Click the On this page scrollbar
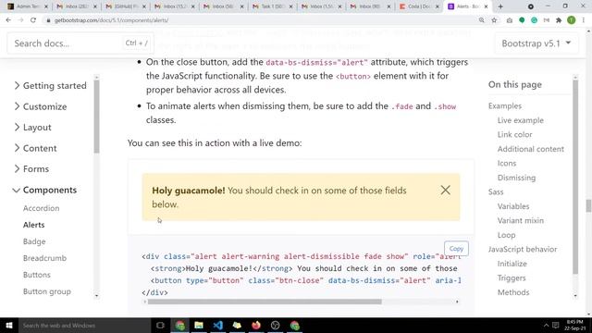592x333 pixels. click(575, 177)
